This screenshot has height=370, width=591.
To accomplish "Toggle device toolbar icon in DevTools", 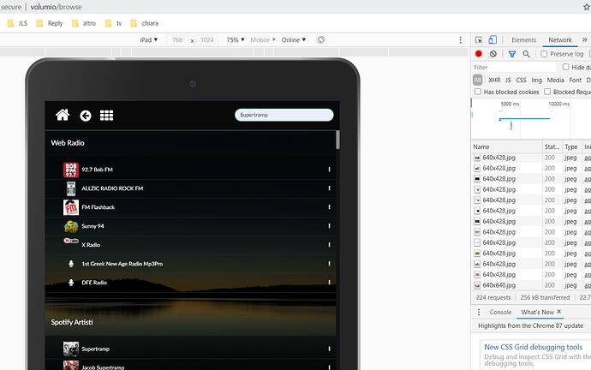I will click(493, 39).
